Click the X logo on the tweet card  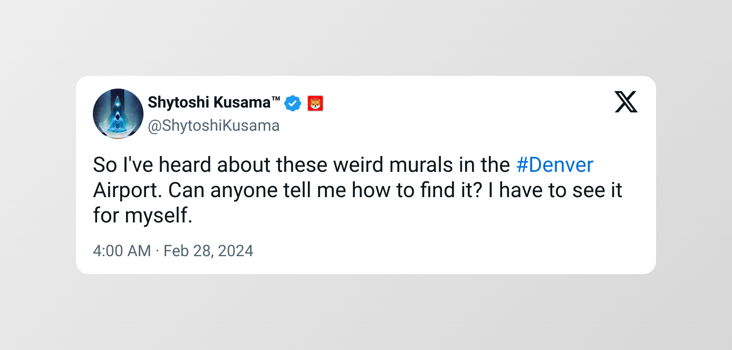pyautogui.click(x=626, y=102)
